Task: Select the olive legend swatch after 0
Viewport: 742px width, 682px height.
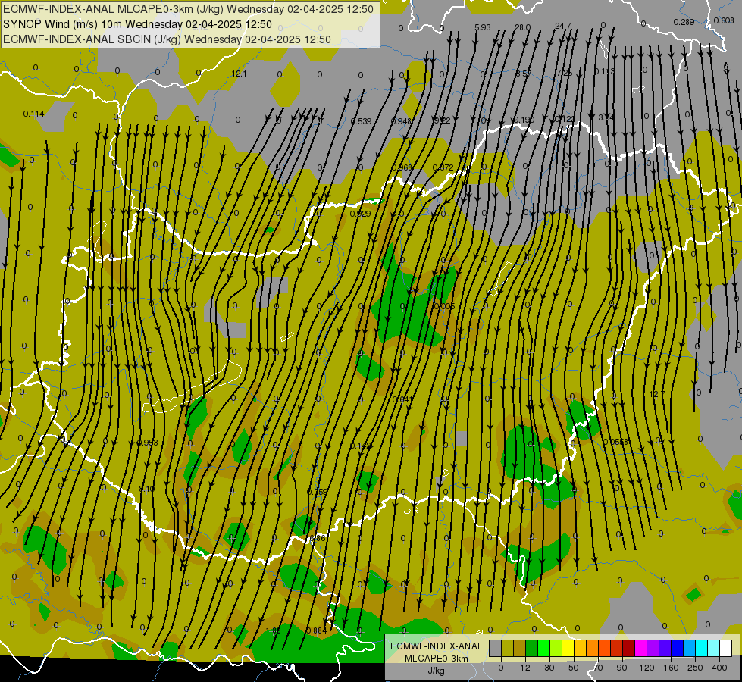Action: [x=507, y=649]
